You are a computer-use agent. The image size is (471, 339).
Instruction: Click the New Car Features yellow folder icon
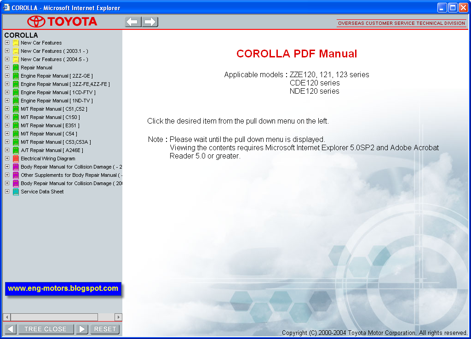click(x=15, y=43)
